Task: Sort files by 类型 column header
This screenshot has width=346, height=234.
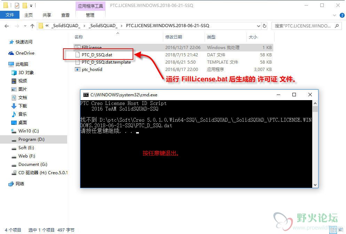Action: pos(211,37)
